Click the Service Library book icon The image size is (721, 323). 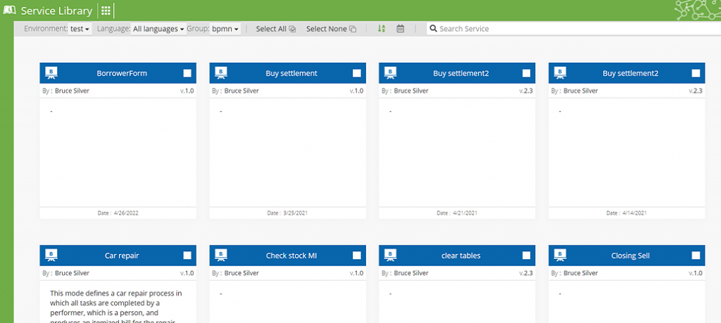click(x=10, y=11)
